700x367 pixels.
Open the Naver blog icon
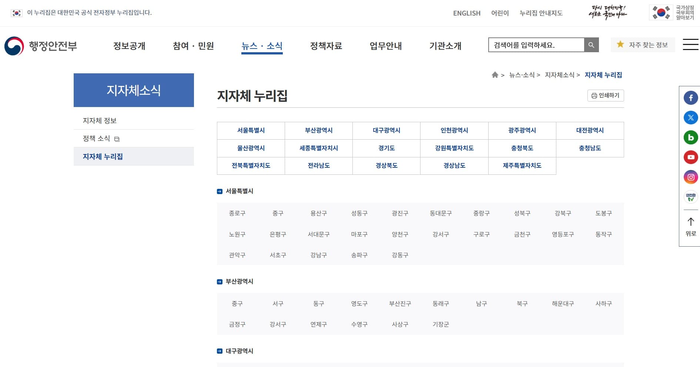(690, 137)
